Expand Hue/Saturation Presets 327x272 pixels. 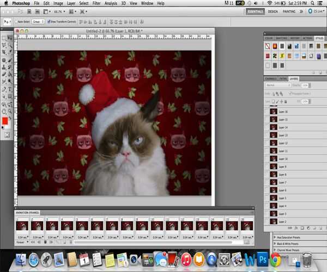click(x=275, y=237)
